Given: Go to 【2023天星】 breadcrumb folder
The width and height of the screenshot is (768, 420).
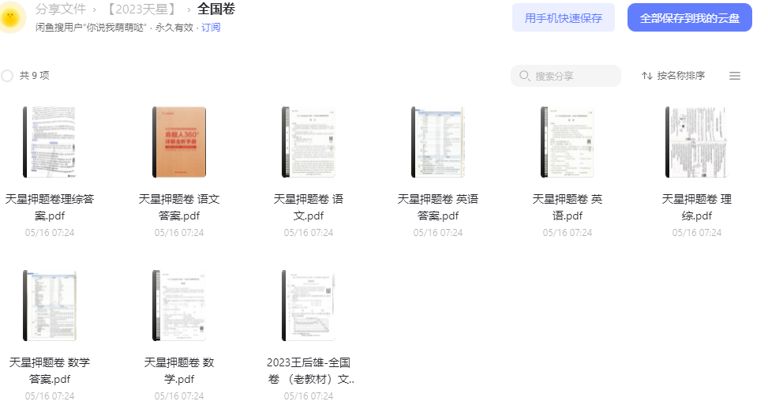Looking at the screenshot, I should 142,9.
